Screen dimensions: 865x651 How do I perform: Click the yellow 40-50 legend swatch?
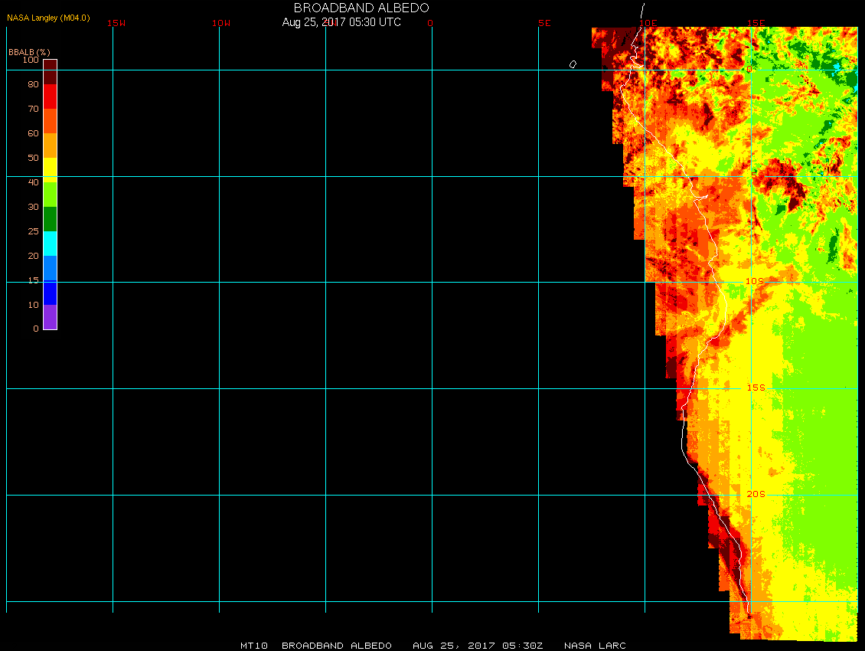(x=50, y=170)
